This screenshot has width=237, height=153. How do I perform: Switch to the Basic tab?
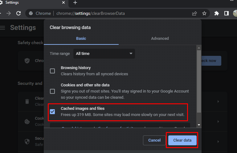pyautogui.click(x=81, y=39)
